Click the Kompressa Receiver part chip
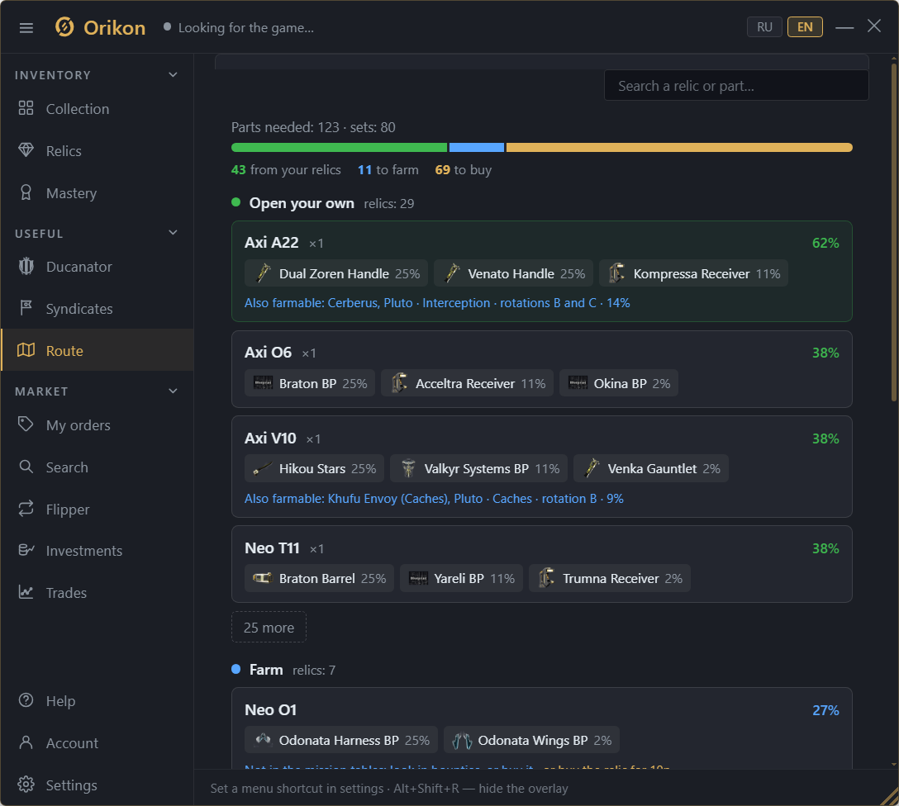899x806 pixels. click(693, 273)
